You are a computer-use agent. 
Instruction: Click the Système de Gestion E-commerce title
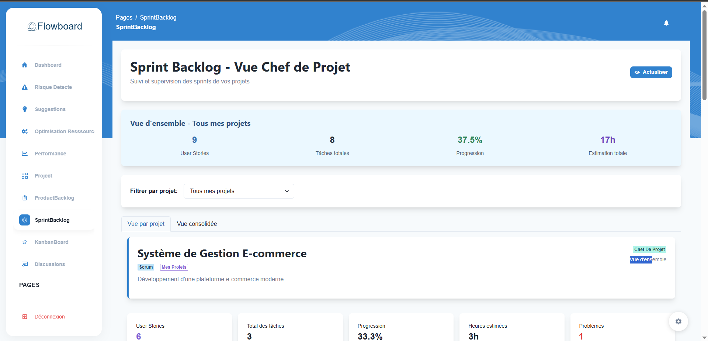(222, 254)
